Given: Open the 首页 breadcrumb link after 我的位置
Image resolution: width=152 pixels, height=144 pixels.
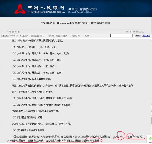Looking at the screenshot, I should click(42, 36).
